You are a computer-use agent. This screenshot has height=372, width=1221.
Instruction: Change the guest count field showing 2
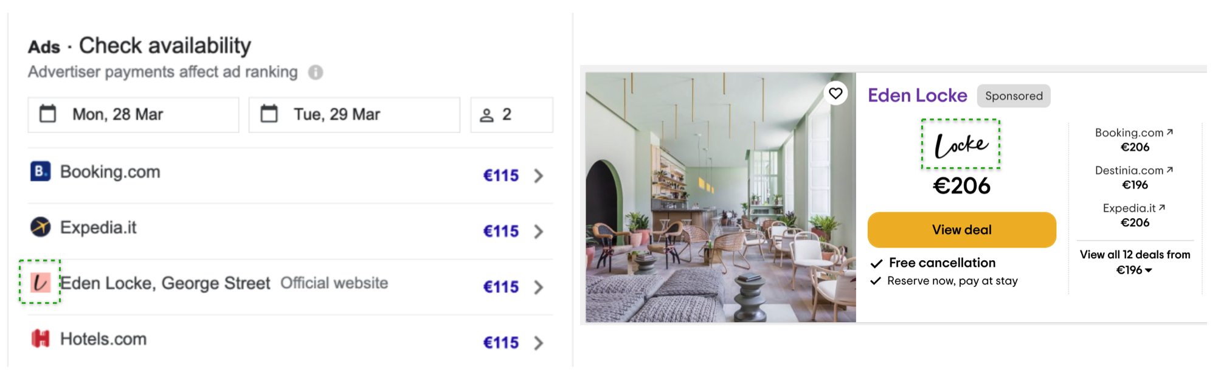(511, 114)
